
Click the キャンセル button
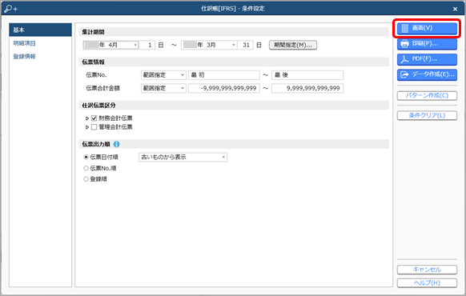[x=427, y=270]
